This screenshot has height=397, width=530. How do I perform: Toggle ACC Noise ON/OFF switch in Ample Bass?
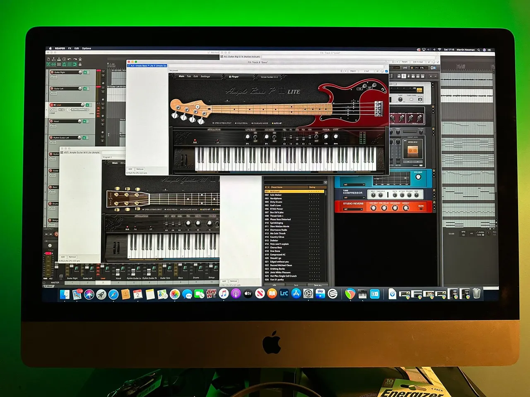(x=274, y=137)
